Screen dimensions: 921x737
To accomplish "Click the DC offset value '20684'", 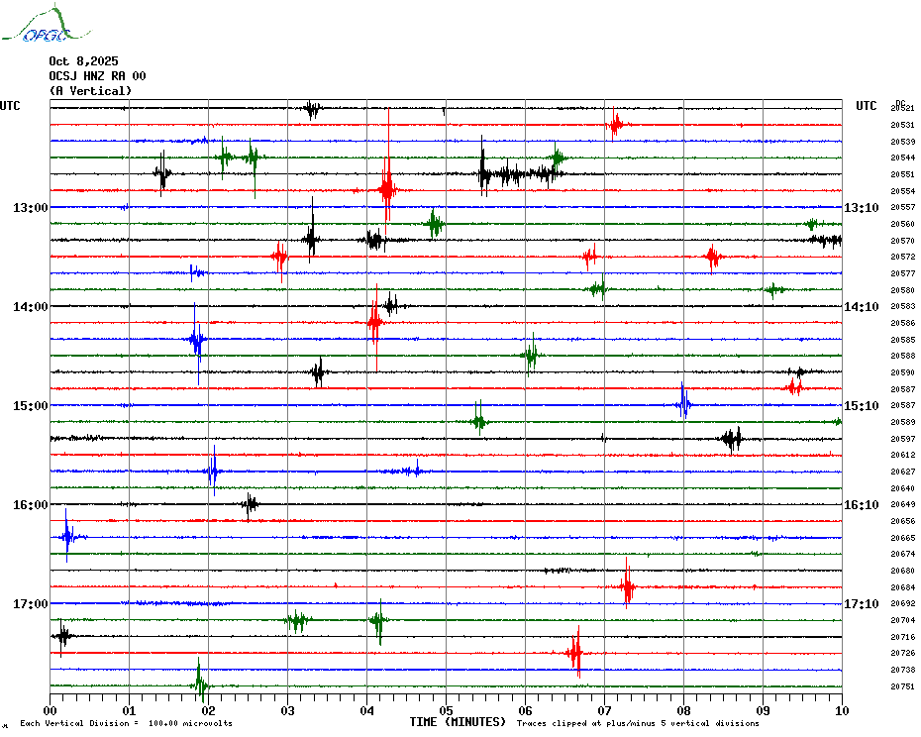I will click(903, 587).
